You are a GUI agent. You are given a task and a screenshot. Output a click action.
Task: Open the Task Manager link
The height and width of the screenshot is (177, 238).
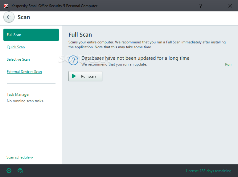click(x=18, y=95)
